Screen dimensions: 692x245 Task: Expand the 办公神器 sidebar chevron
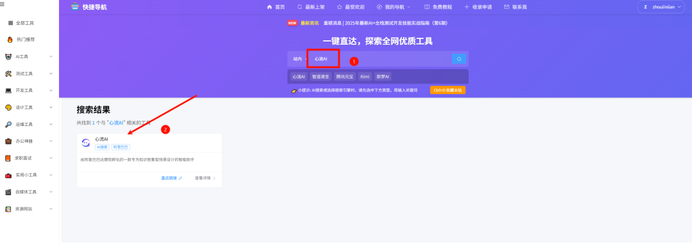coord(51,141)
